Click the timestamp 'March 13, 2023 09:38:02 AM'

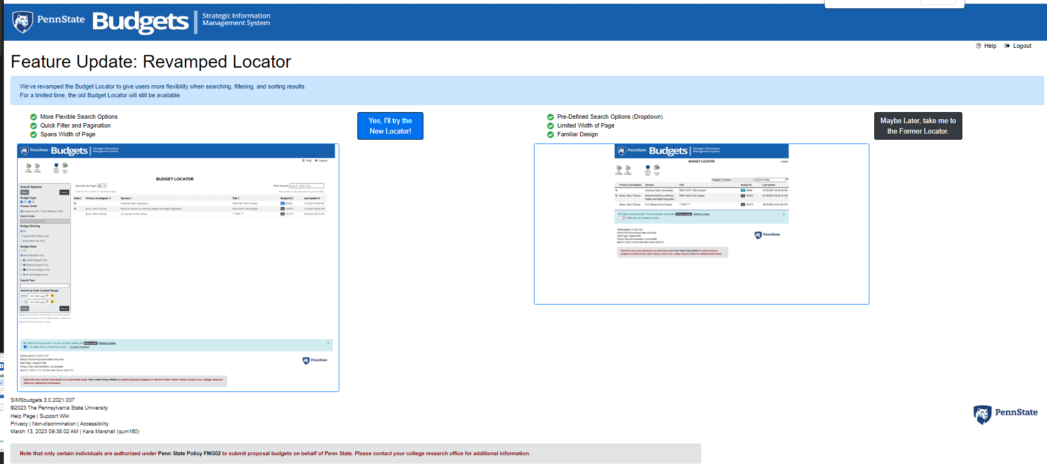44,432
